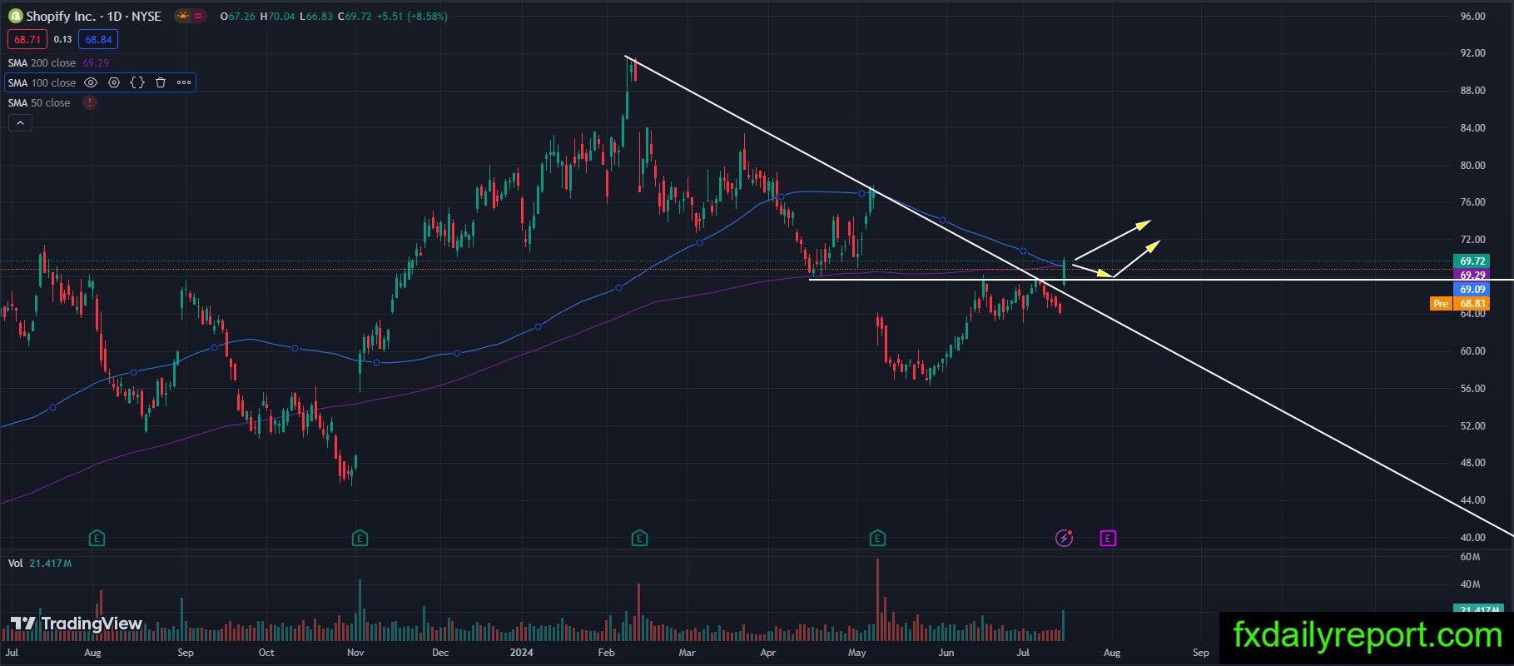Viewport: 1514px width, 666px height.
Task: Click the red 68.71 sell price button
Action: point(27,39)
